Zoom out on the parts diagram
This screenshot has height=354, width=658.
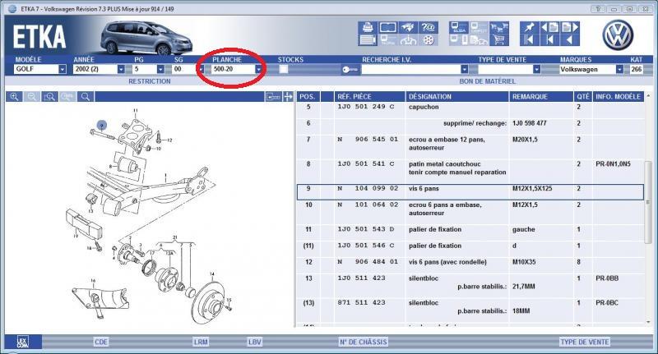coord(31,97)
